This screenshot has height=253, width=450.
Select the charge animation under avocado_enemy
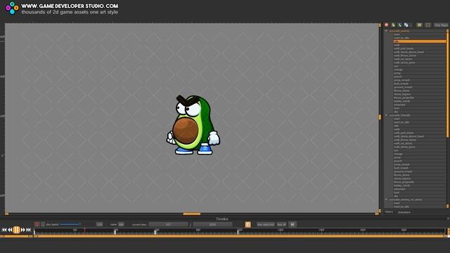click(420, 70)
